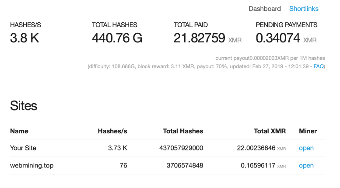This screenshot has width=340, height=188.
Task: Click the 22.00236646 XMR cell
Action: (261, 148)
